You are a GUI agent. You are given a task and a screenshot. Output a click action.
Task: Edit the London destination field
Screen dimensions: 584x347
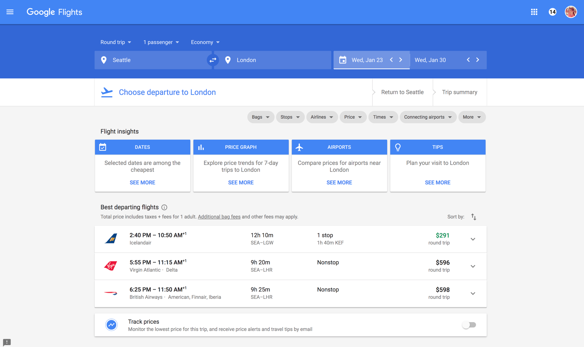273,60
